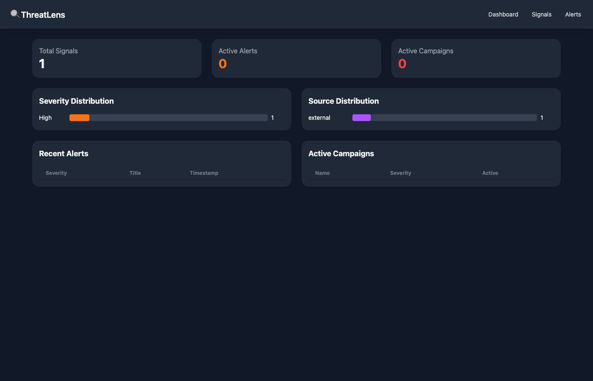Click the Title column header
This screenshot has height=381, width=593.
point(135,173)
